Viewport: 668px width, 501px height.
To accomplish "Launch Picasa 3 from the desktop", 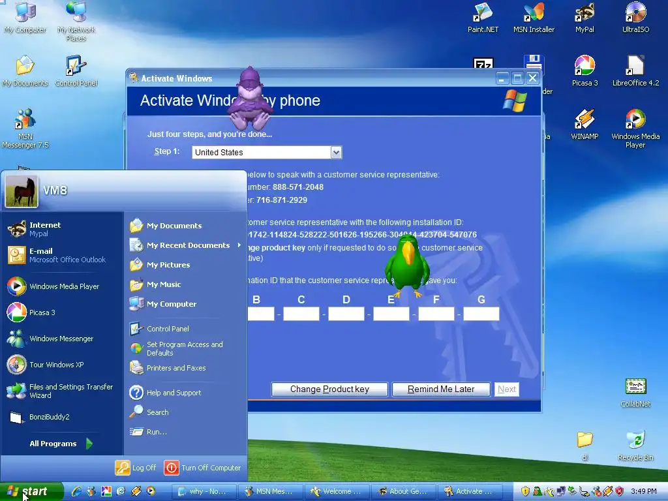I will click(584, 70).
